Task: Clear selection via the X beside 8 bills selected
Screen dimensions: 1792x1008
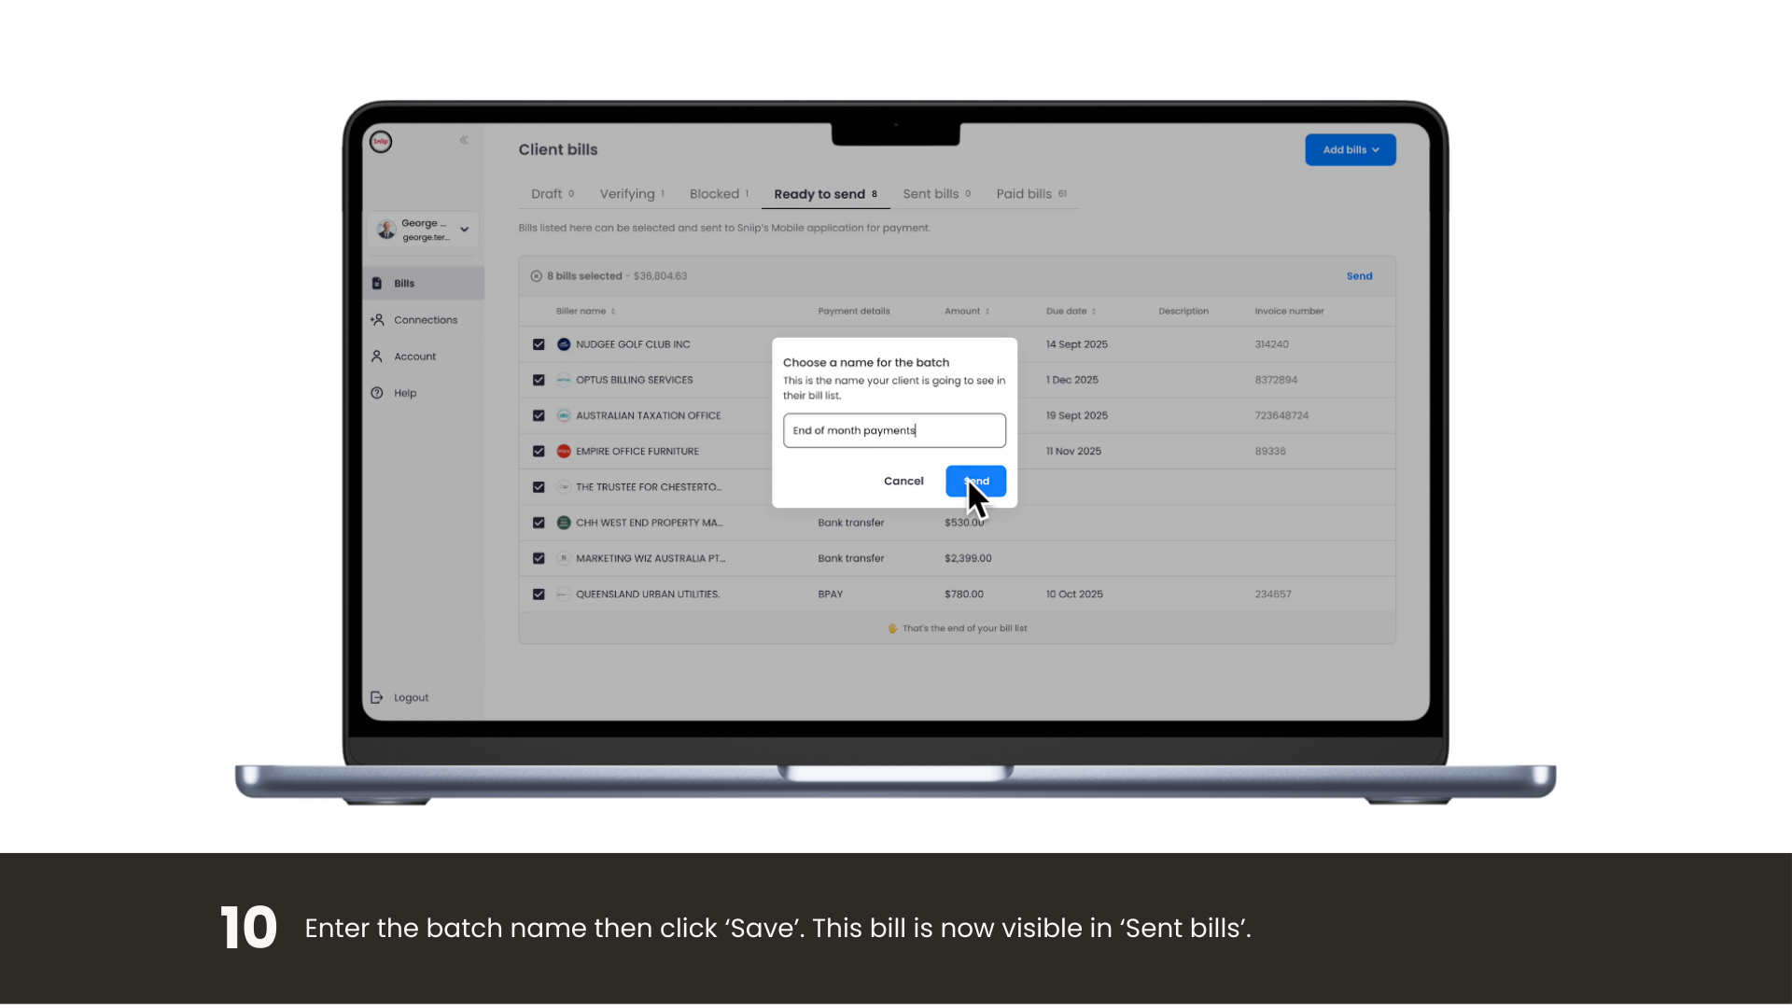Action: click(x=537, y=276)
